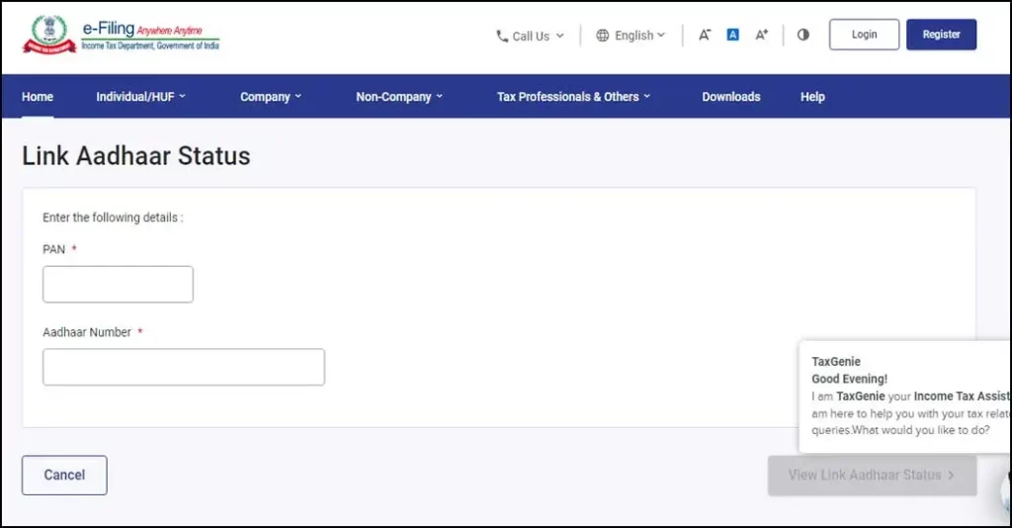1012x528 pixels.
Task: Click the e-Filing Income Tax Department logo
Action: click(x=122, y=36)
